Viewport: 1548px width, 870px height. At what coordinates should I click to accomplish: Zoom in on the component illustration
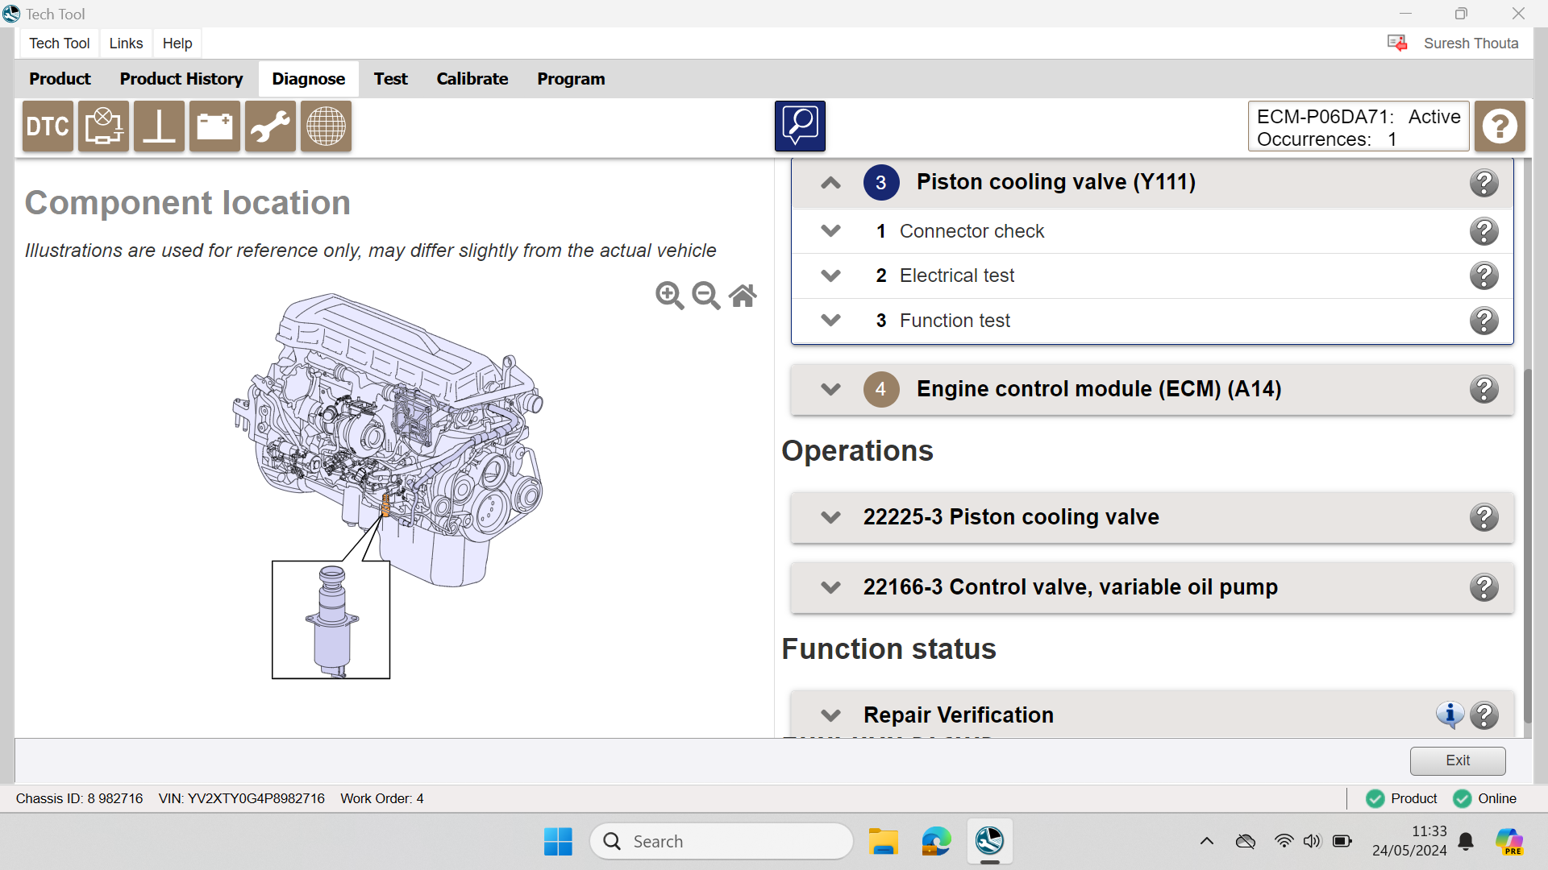[669, 296]
